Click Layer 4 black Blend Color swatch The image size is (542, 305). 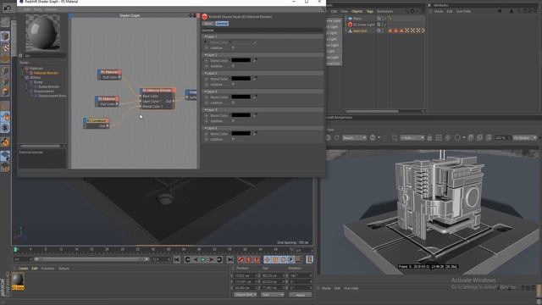tap(241, 97)
